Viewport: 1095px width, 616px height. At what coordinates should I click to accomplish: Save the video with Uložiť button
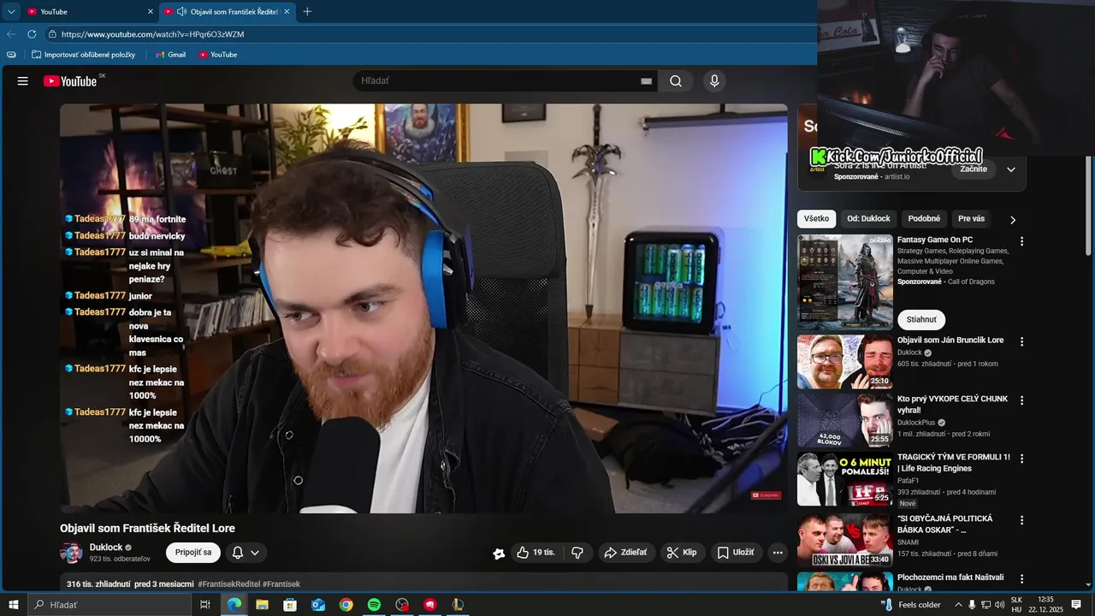click(x=736, y=553)
